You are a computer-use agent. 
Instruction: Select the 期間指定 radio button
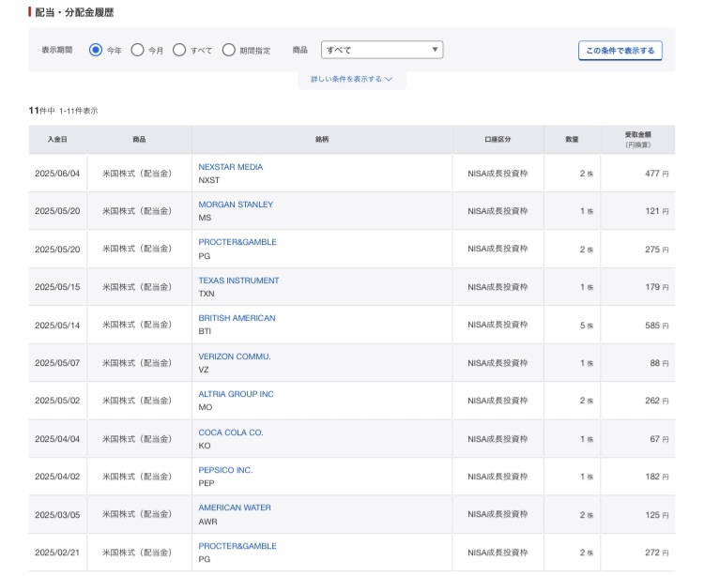[x=228, y=50]
